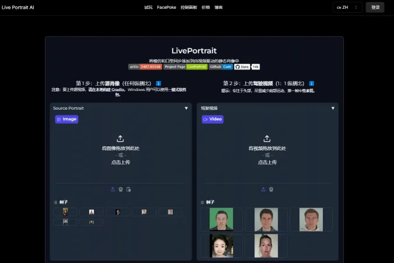Click the upload arrow icon in the video drop area

click(x=267, y=139)
